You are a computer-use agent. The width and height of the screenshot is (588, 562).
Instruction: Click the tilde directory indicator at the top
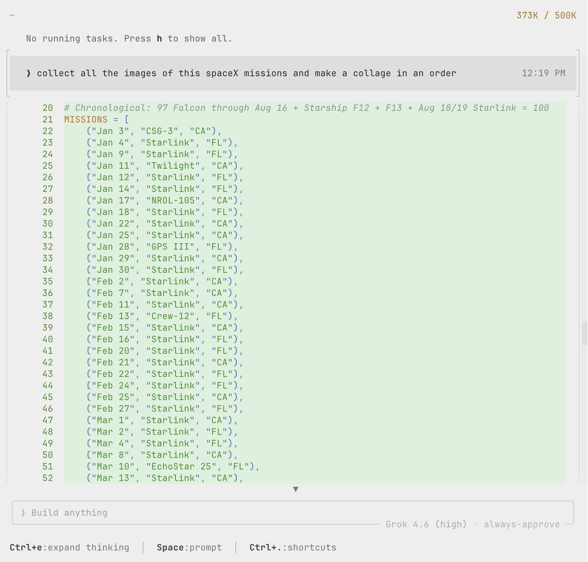[x=12, y=15]
